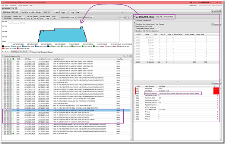Enable Only Show Changed Rows checkbox
The height and width of the screenshot is (144, 225).
[134, 20]
